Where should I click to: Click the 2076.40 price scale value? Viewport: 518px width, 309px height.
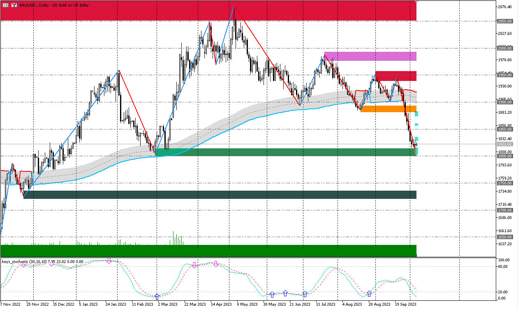tap(504, 7)
